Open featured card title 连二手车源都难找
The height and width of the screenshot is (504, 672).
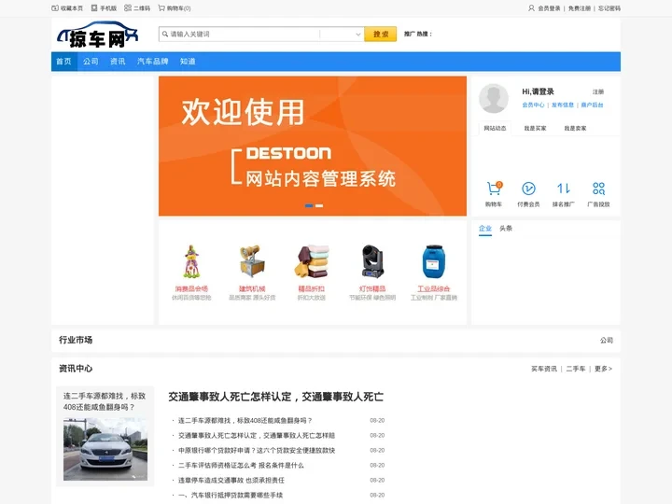(105, 401)
